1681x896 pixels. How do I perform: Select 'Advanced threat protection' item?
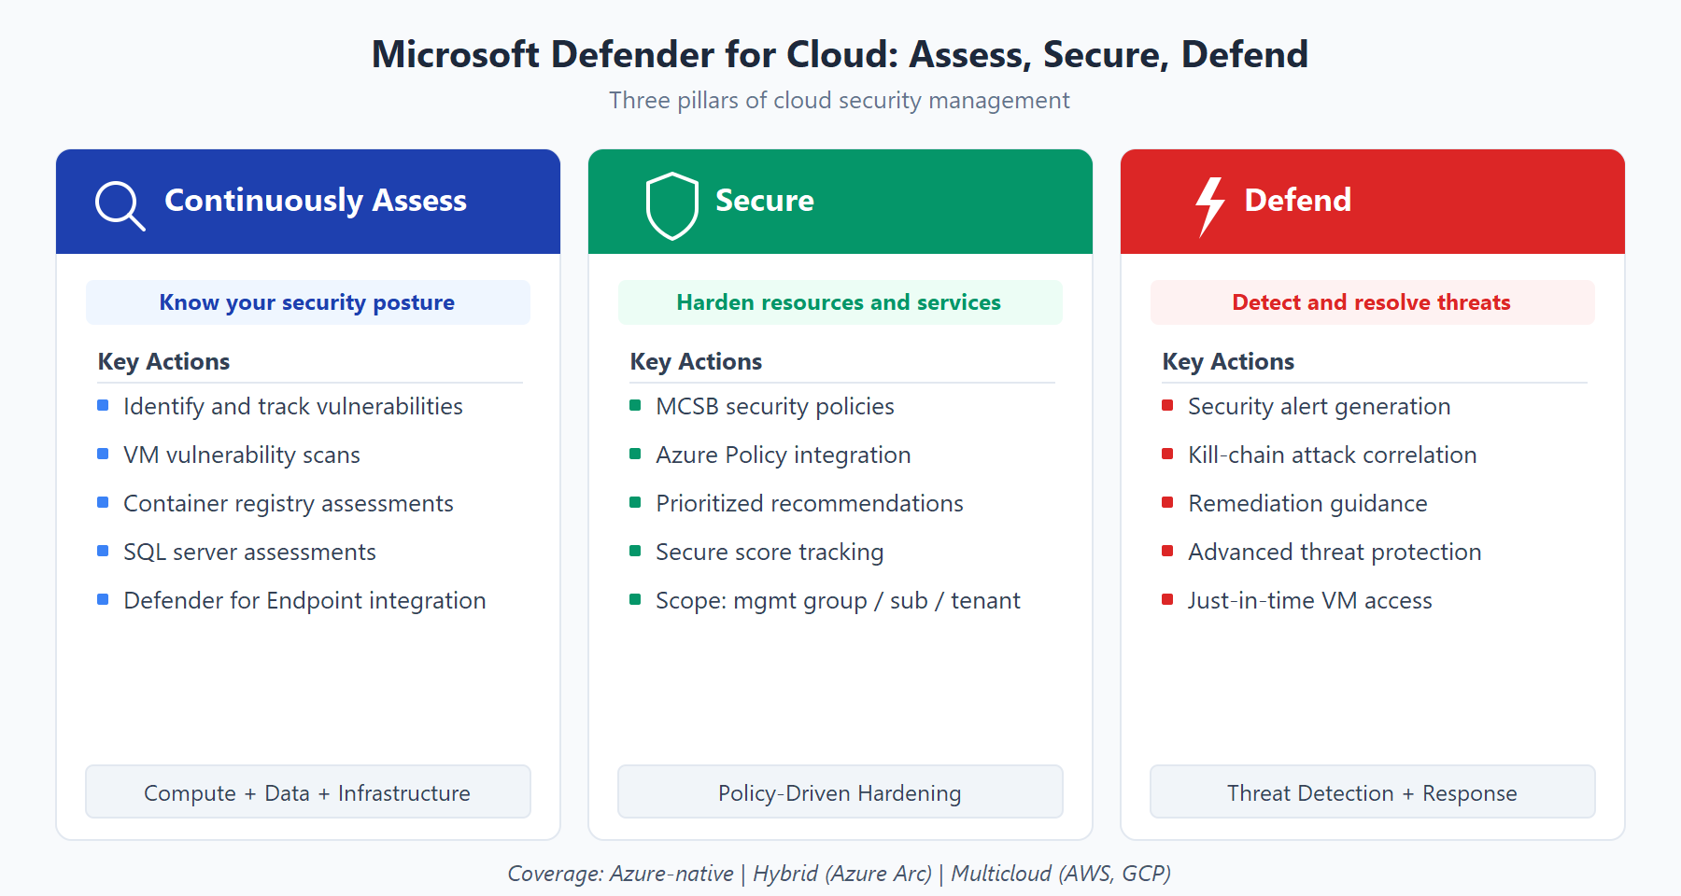coord(1335,553)
